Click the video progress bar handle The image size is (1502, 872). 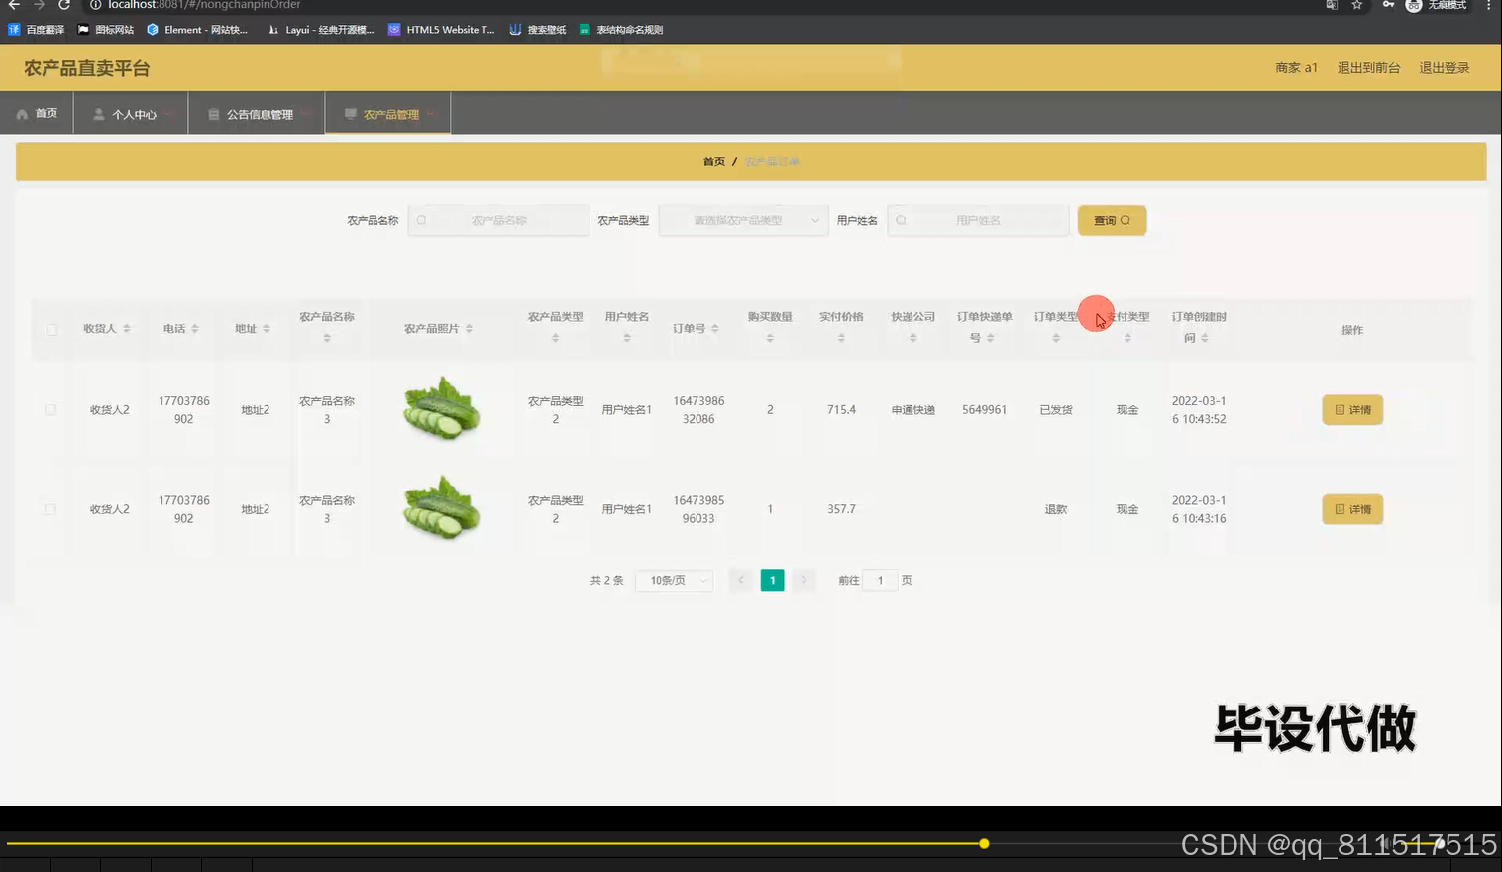coord(984,844)
